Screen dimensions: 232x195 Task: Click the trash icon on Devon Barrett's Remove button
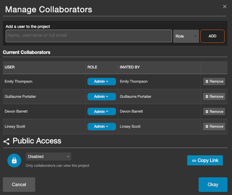click(x=207, y=112)
